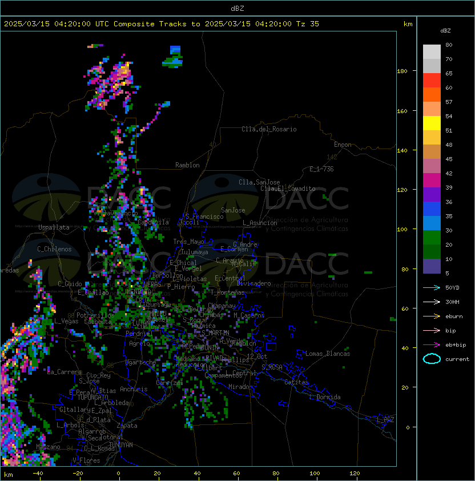The image size is (475, 481).
Task: Click the 'Clla.del_Rosario' map label
Action: click(269, 129)
